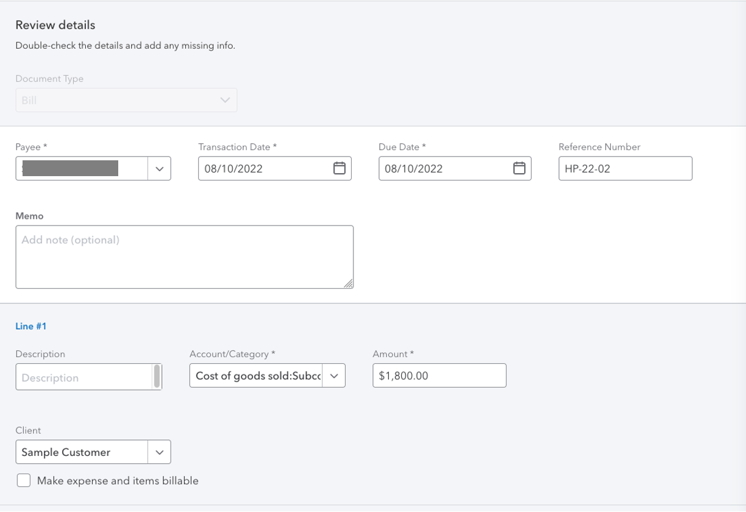Click the Memo box resize handle
Viewport: 746px width, 512px height.
(350, 284)
